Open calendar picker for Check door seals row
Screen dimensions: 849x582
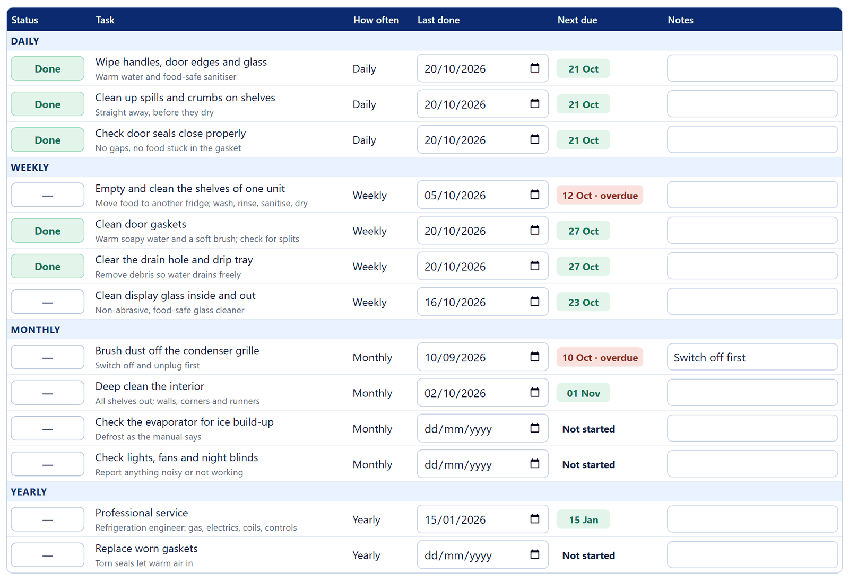[x=535, y=139]
